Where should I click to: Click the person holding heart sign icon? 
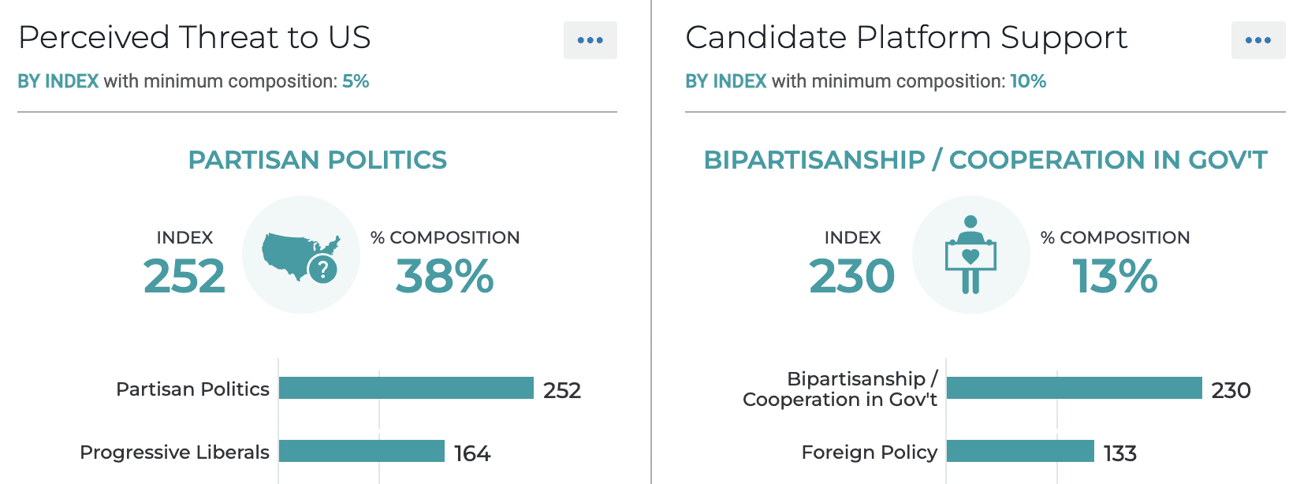pyautogui.click(x=970, y=255)
